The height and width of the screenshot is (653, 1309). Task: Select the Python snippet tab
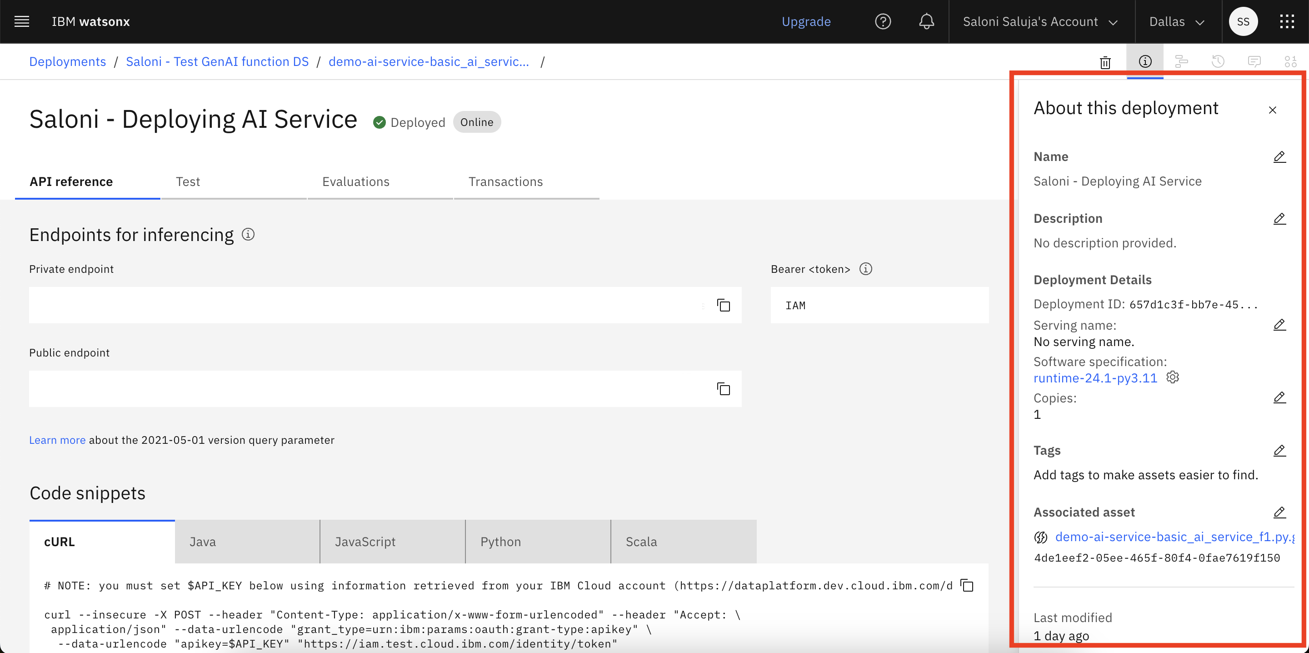[x=538, y=542]
